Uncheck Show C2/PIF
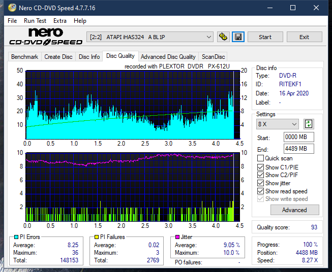The width and height of the screenshot is (332, 272). [260, 175]
